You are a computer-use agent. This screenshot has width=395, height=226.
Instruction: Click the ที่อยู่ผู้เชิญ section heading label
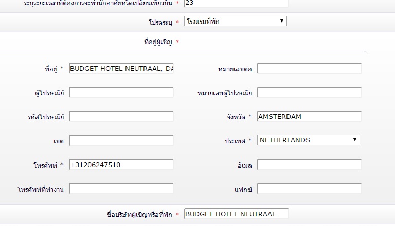(159, 42)
